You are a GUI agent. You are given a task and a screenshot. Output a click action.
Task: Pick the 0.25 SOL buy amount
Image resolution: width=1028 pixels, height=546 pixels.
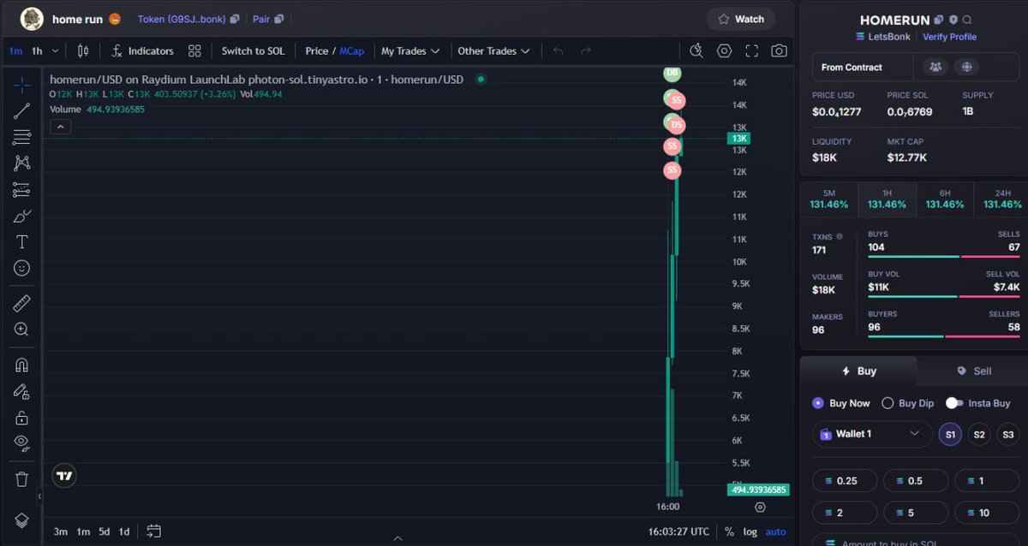tap(845, 481)
